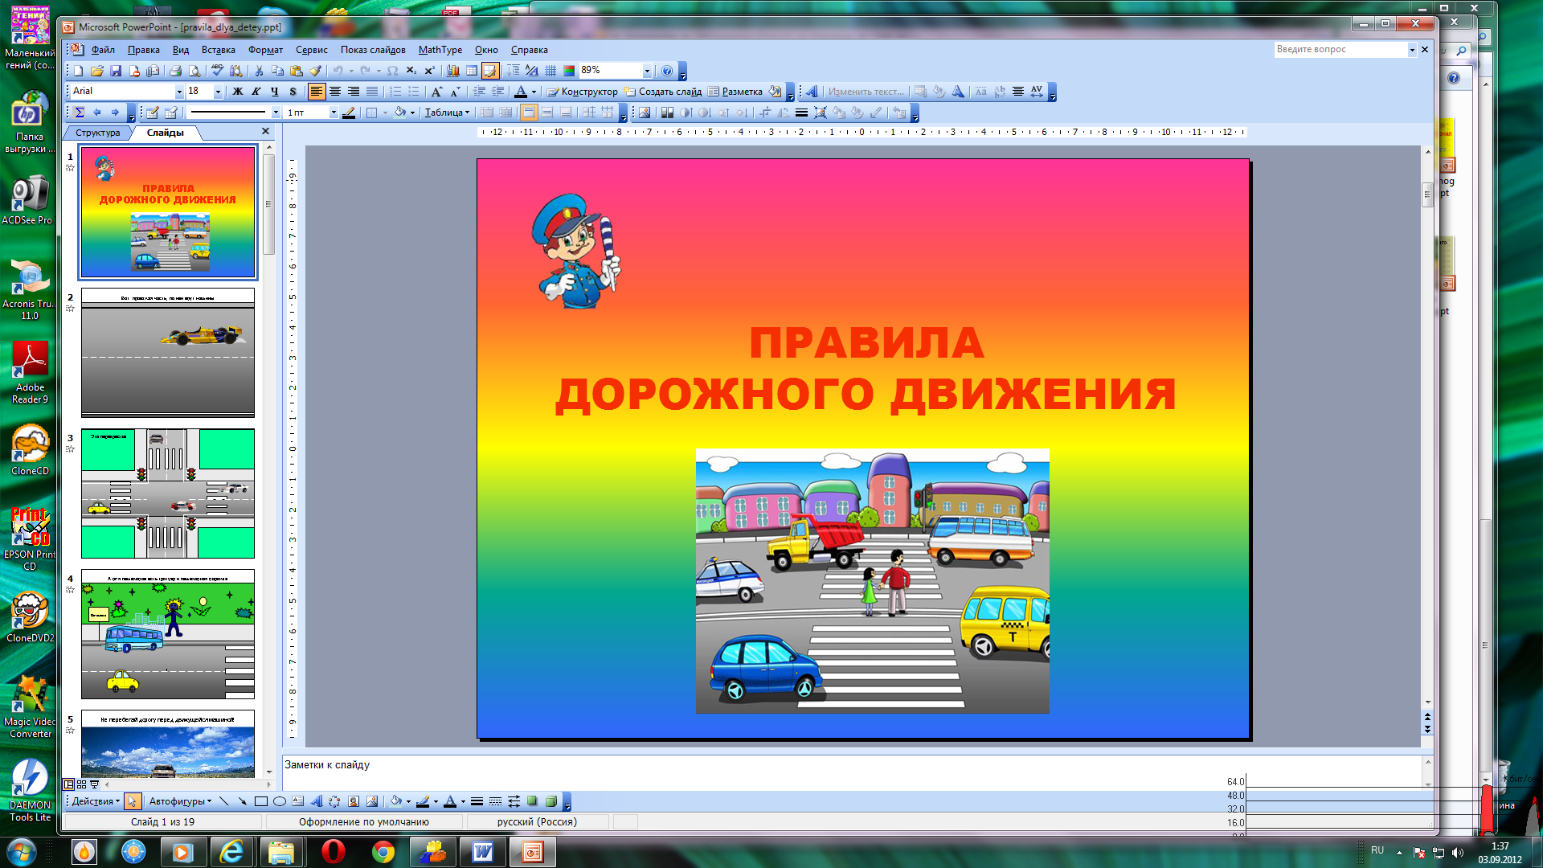The image size is (1543, 868).
Task: Toggle bold Ж formatting
Action: [x=238, y=92]
